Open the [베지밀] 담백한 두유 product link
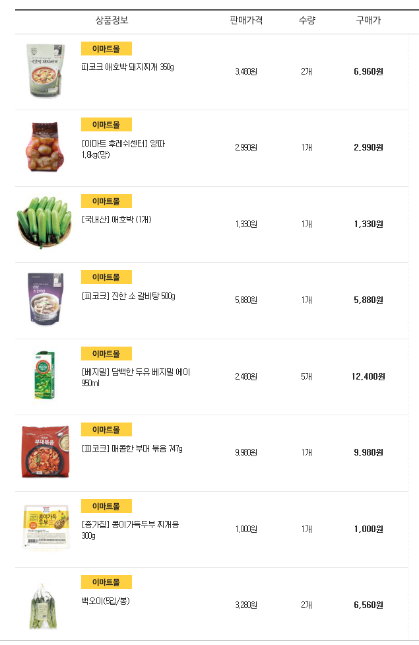The image size is (419, 645). tap(135, 372)
